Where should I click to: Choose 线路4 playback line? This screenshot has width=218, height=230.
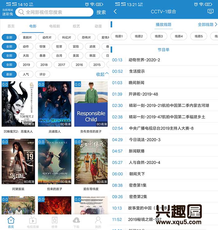(179, 36)
